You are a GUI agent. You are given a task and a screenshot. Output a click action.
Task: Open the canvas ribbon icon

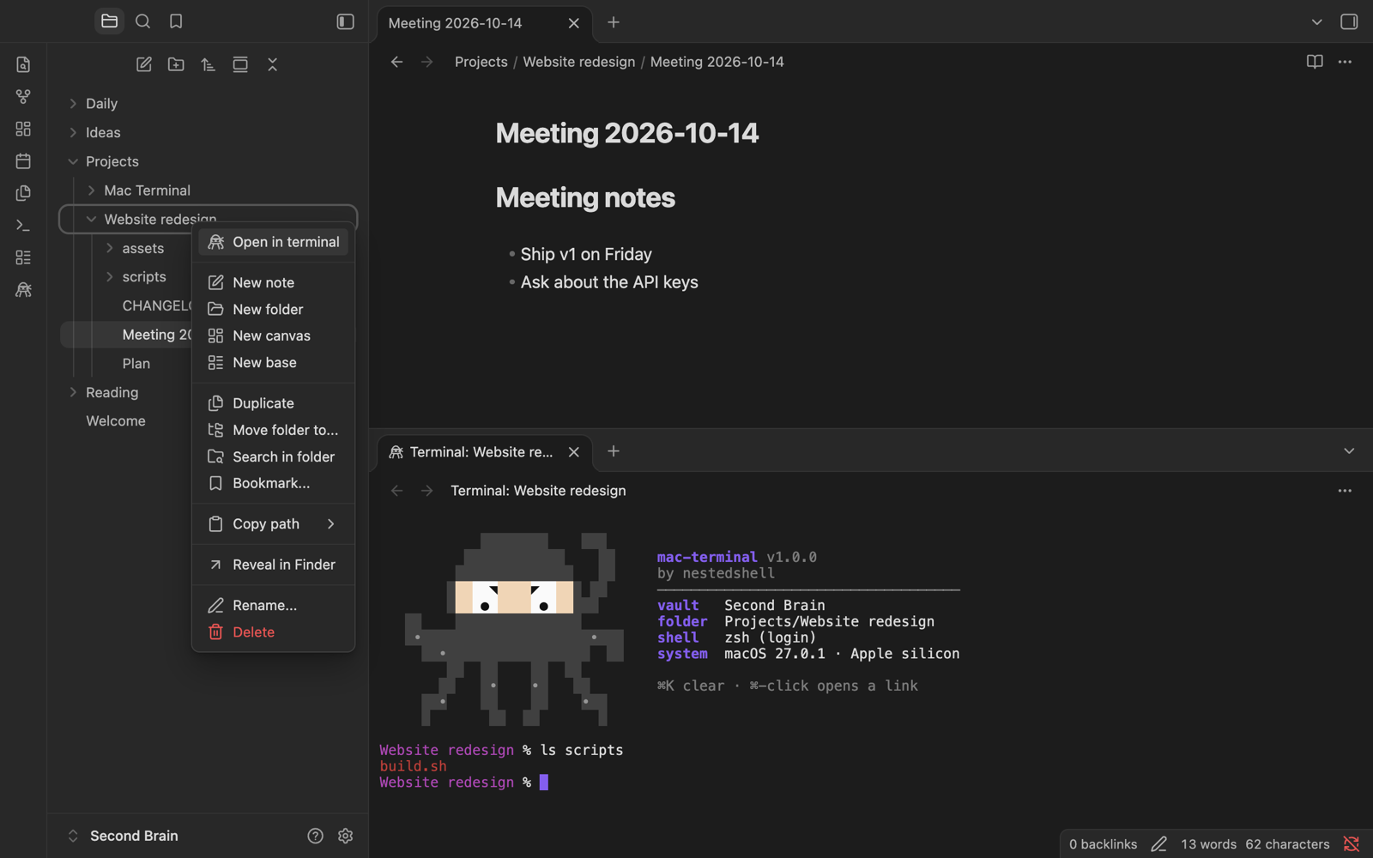click(x=23, y=129)
